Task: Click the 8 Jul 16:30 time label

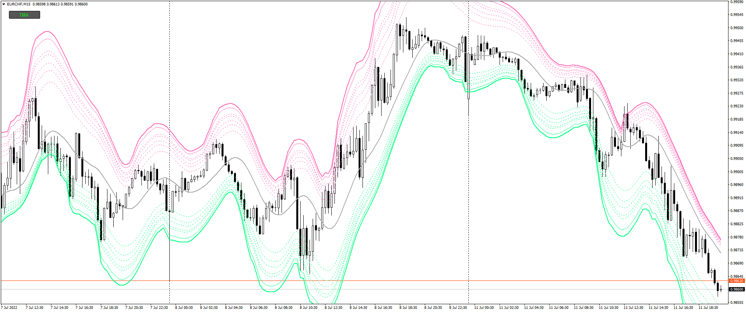Action: [x=383, y=308]
